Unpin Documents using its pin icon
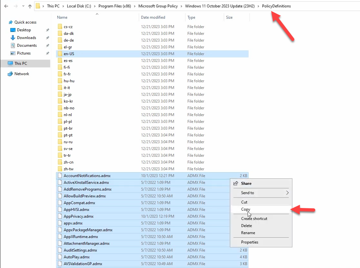The width and height of the screenshot is (360, 268). click(x=48, y=45)
